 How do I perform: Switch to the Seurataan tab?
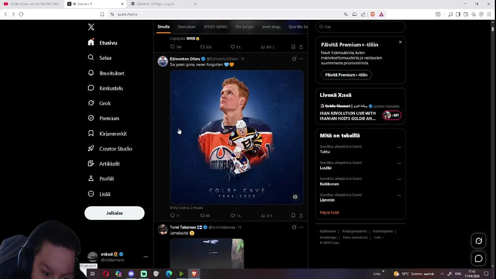tap(186, 27)
